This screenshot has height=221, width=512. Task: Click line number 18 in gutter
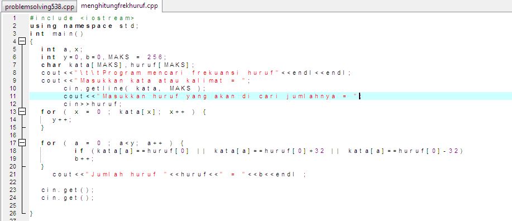13,151
